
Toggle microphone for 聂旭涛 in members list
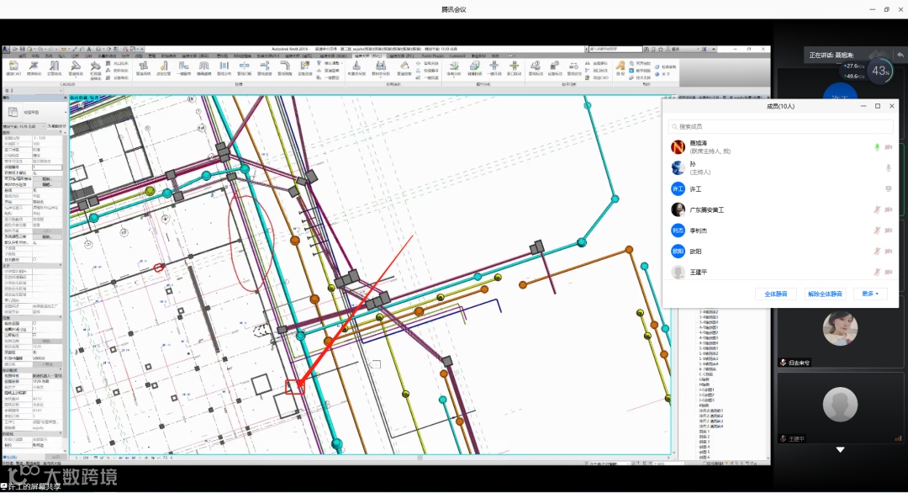(877, 147)
